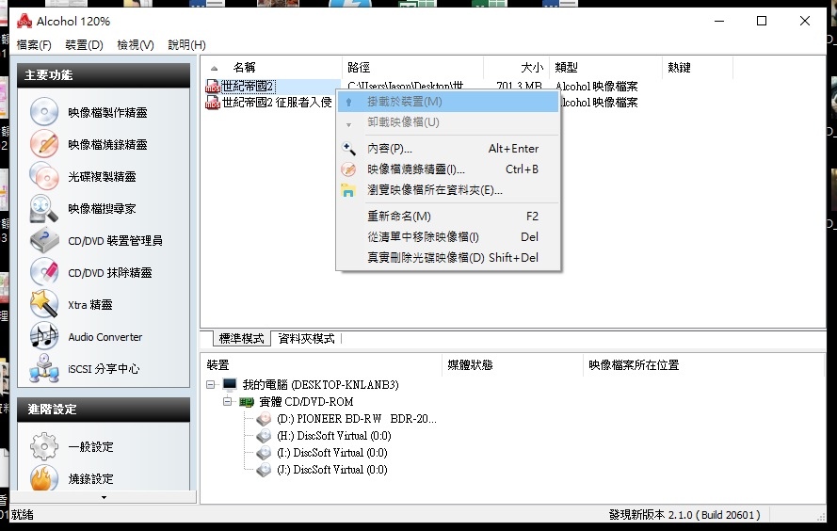
Task: Select the (H:) DiscSoft Virtual drive icon
Action: 264,436
